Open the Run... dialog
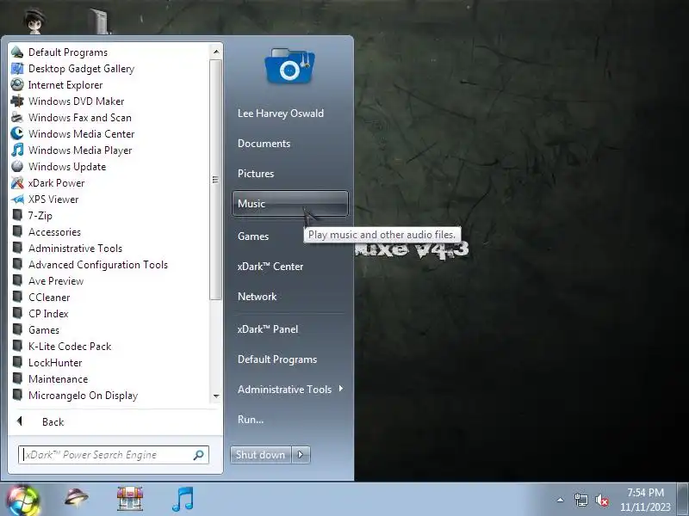The height and width of the screenshot is (516, 689). [290, 420]
